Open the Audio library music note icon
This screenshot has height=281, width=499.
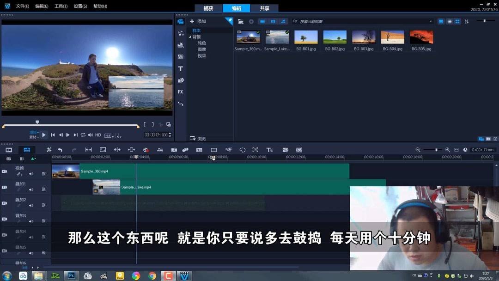click(180, 33)
